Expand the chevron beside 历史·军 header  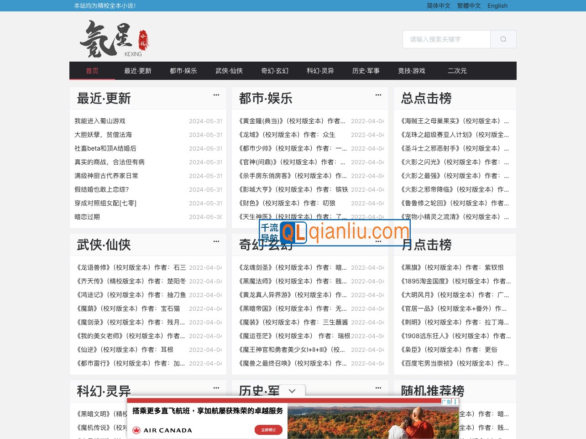pos(292,391)
